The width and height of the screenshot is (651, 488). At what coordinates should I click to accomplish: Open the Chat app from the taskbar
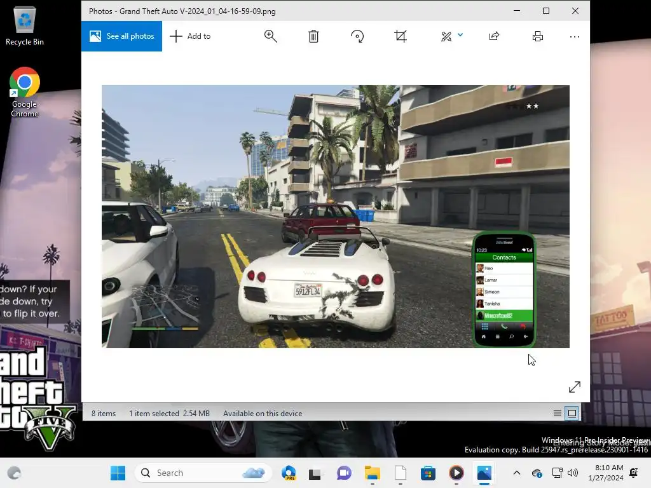point(344,473)
